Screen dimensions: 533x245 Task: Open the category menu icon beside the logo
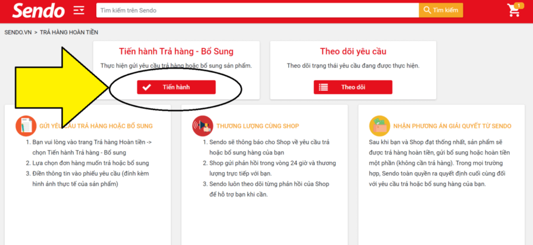tap(79, 10)
